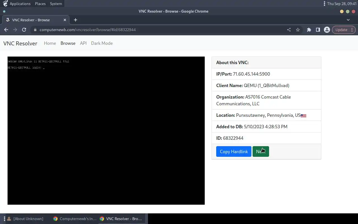
Task: Click the US flag icon beside Location
Action: [x=303, y=116]
